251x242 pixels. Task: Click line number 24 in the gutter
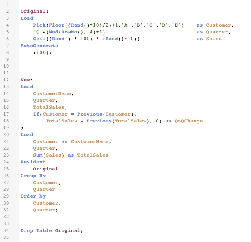pyautogui.click(x=6, y=162)
